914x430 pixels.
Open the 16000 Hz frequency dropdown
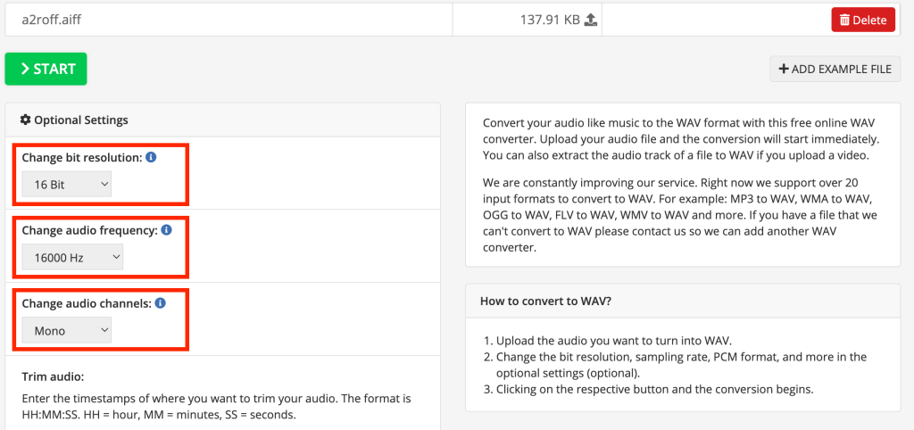(x=72, y=258)
